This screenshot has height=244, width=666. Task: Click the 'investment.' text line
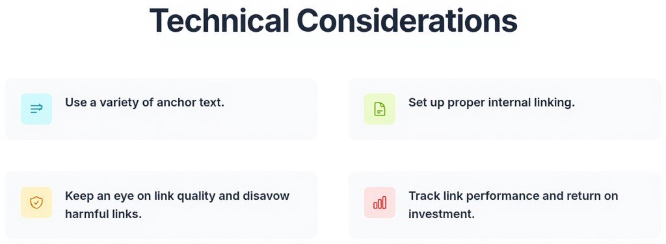tap(442, 214)
